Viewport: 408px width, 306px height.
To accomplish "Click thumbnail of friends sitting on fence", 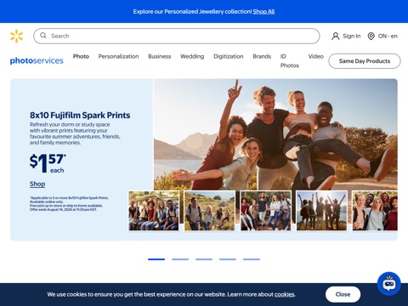I will point(154,211).
